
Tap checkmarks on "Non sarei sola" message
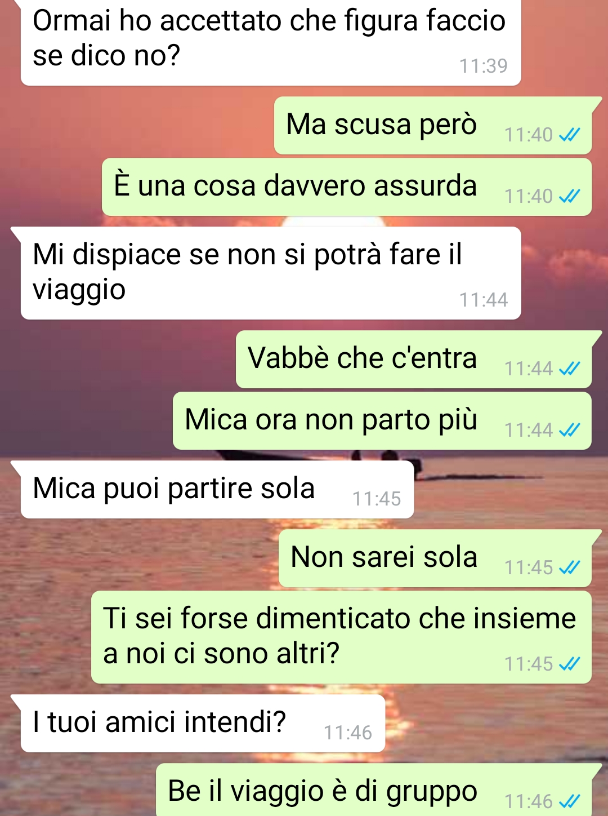pyautogui.click(x=569, y=567)
